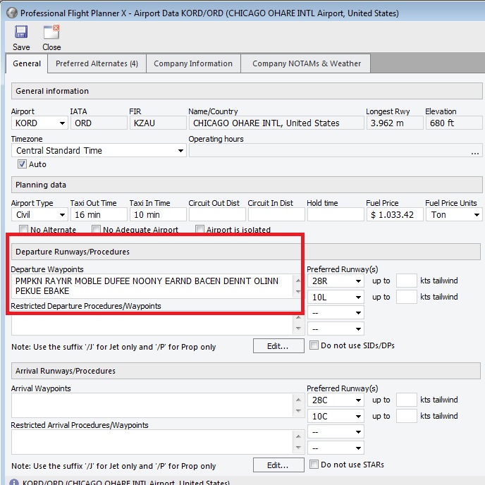Click the Save disk icon
Image resolution: width=485 pixels, height=485 pixels.
click(x=21, y=32)
